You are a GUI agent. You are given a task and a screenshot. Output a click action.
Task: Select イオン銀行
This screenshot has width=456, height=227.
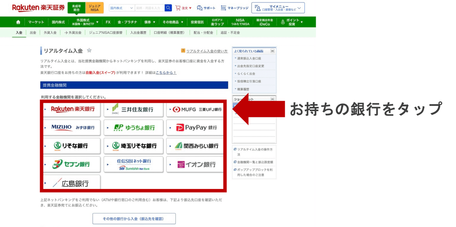coord(195,164)
